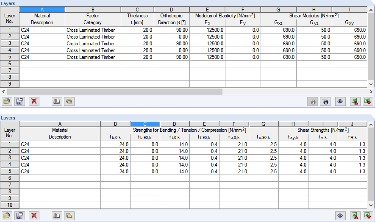
Task: Export lower table to Excel (red arrow up)
Action: [x=355, y=216]
